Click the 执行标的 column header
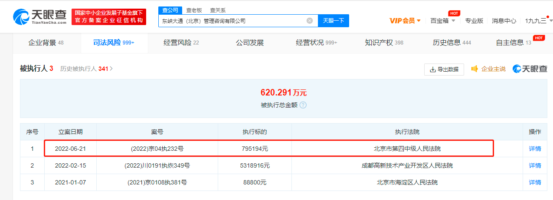The width and height of the screenshot is (553, 200). click(255, 132)
